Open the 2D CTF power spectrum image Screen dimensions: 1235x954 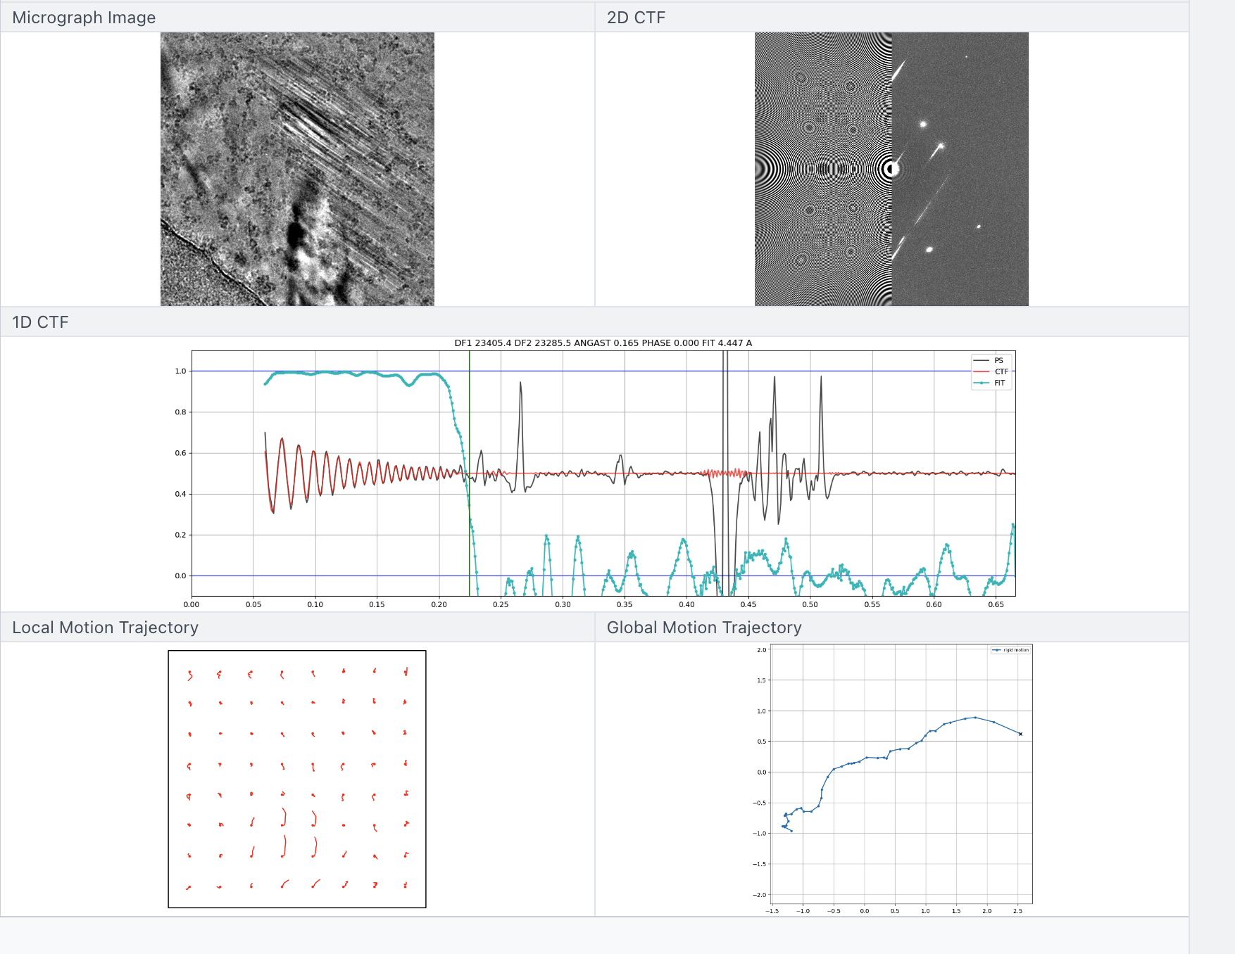click(891, 169)
